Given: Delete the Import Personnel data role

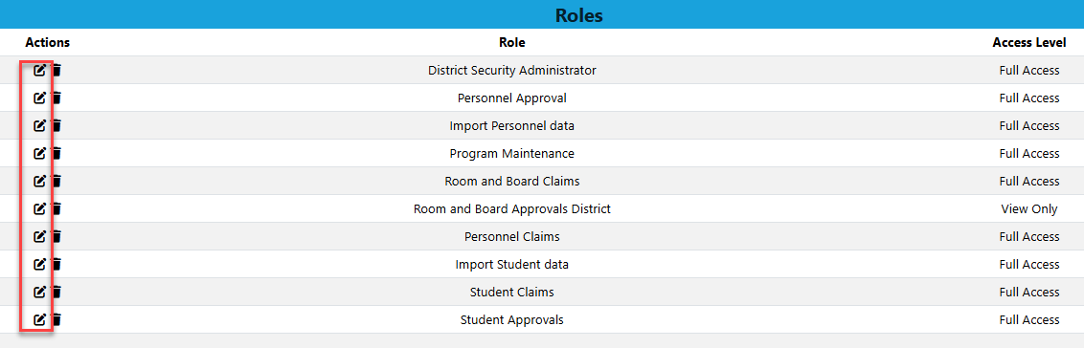Looking at the screenshot, I should click(x=56, y=125).
